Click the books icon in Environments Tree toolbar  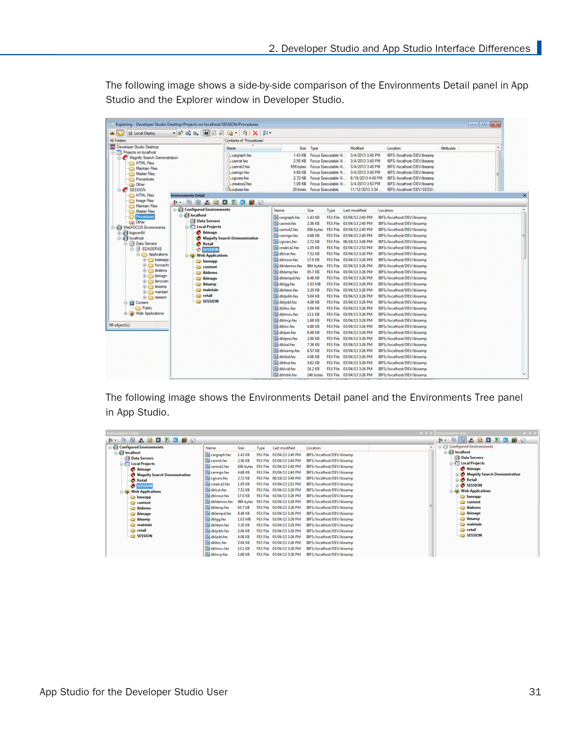pyautogui.click(x=514, y=440)
